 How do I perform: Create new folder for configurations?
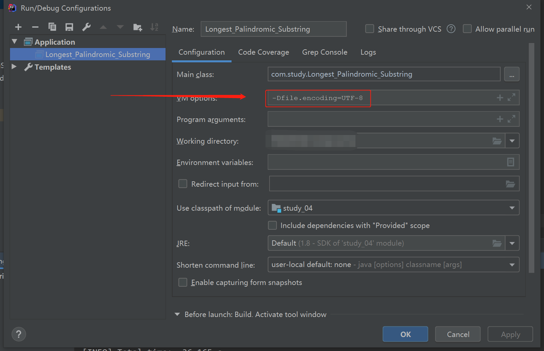[x=138, y=27]
